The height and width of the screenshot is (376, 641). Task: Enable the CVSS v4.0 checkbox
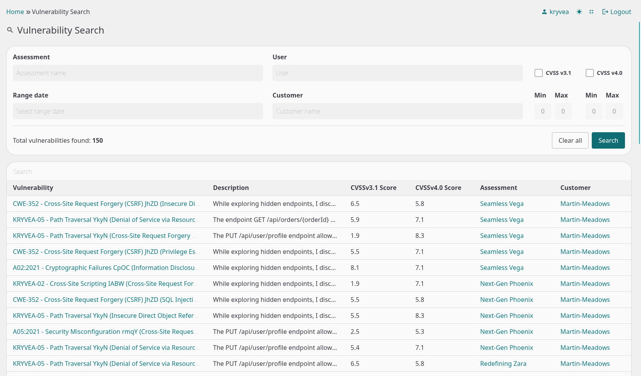click(590, 73)
